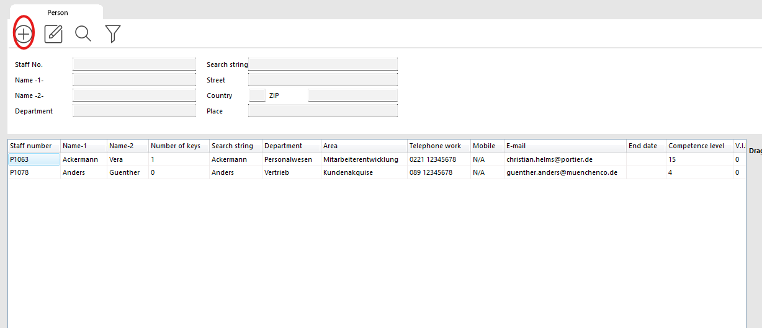The width and height of the screenshot is (762, 328).
Task: Click department cell Vertrieb
Action: (x=292, y=172)
